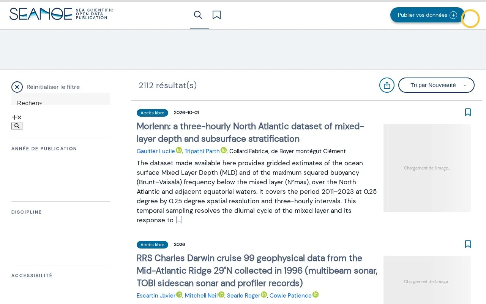486x304 pixels.
Task: Click the RRS Charles Darwin result thumbnail
Action: click(427, 280)
